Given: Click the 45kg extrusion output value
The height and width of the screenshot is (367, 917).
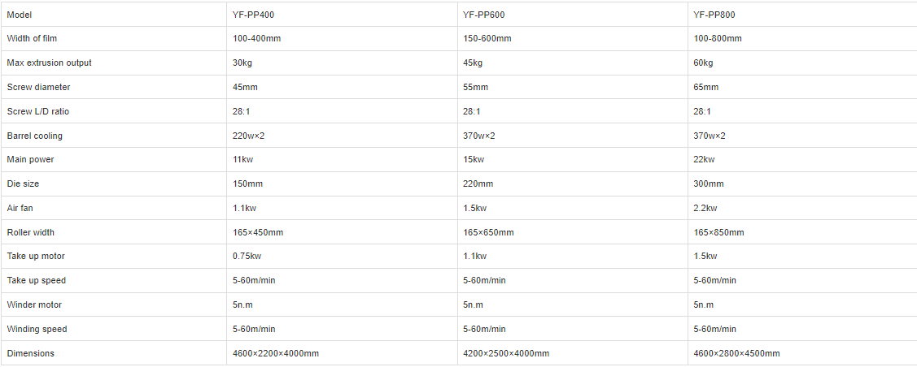Looking at the screenshot, I should pos(473,63).
